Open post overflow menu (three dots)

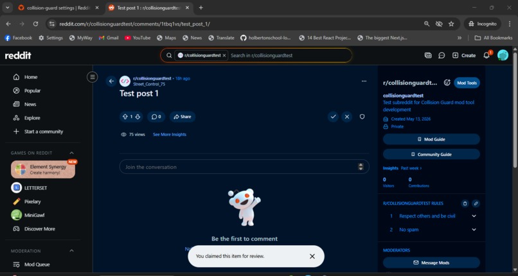click(364, 81)
